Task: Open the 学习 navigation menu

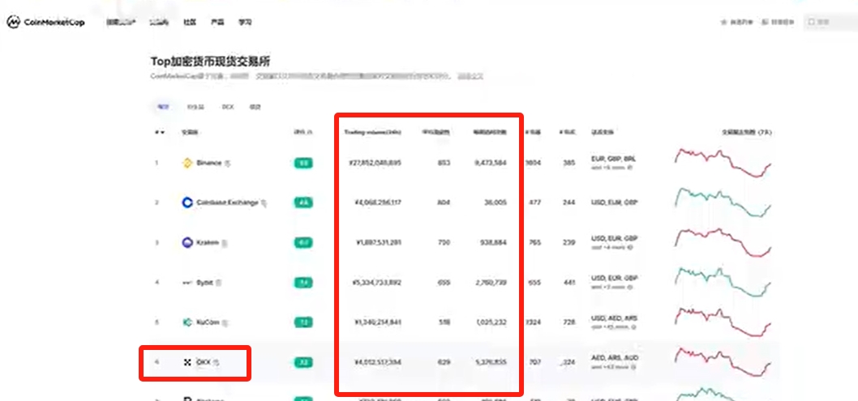Action: [245, 23]
